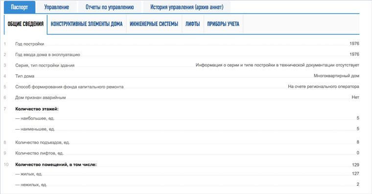The height and width of the screenshot is (194, 372).
Task: Open История управления (архив анкет) tab
Action: pyautogui.click(x=186, y=7)
